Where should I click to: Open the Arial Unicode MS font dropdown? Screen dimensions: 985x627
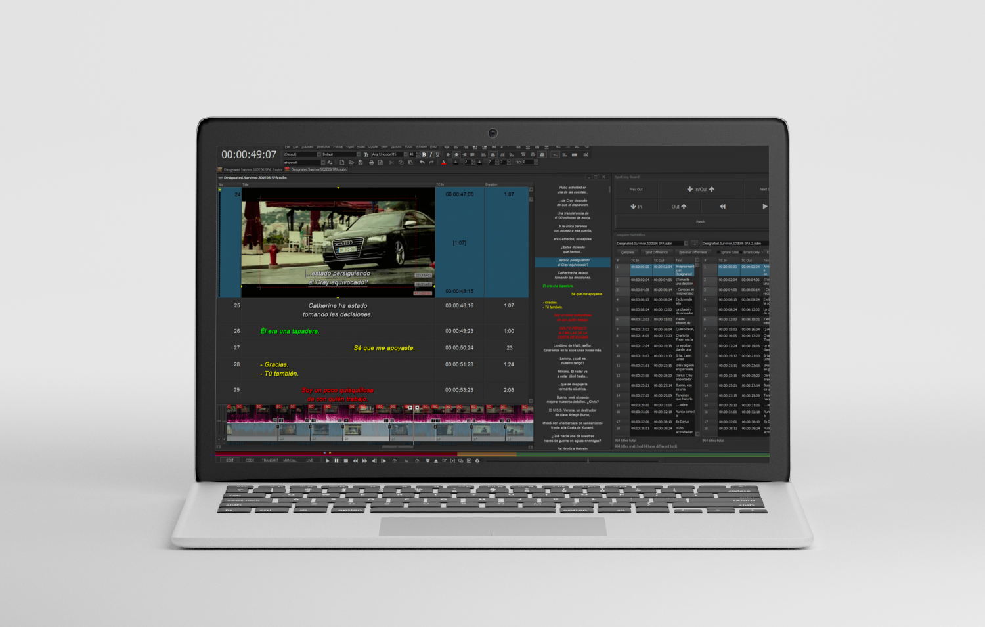click(x=405, y=154)
